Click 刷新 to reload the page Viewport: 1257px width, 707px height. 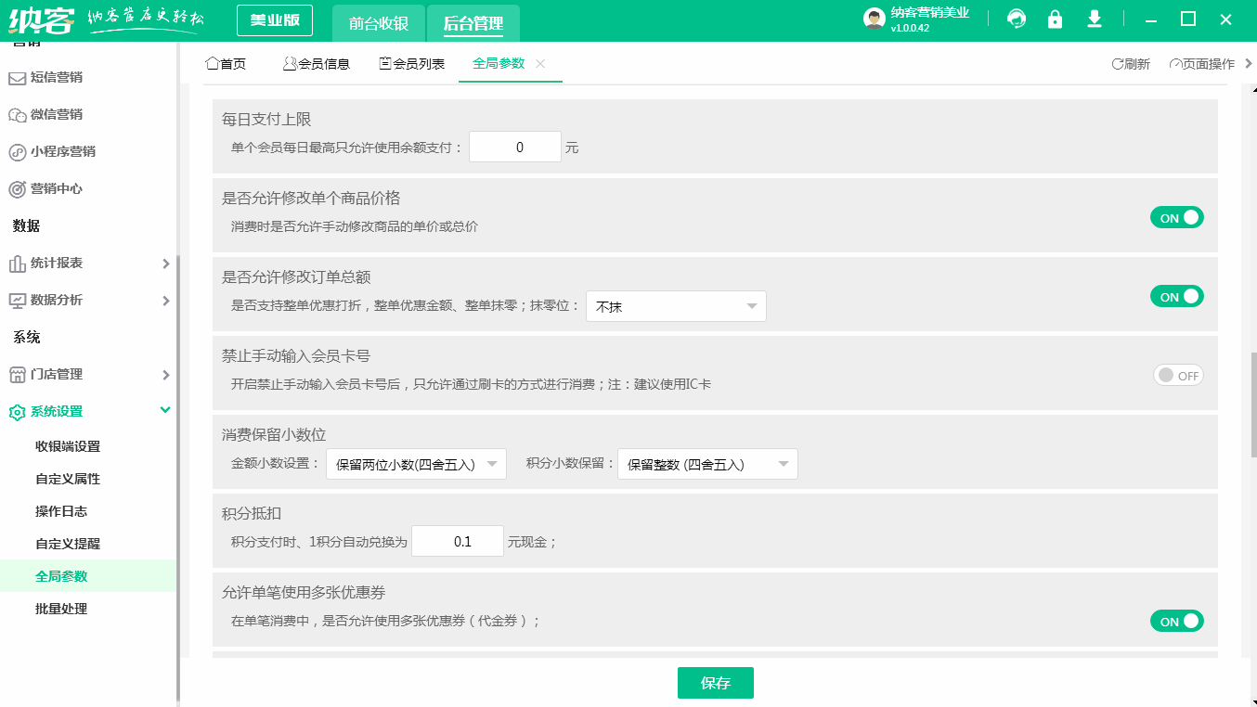1129,63
